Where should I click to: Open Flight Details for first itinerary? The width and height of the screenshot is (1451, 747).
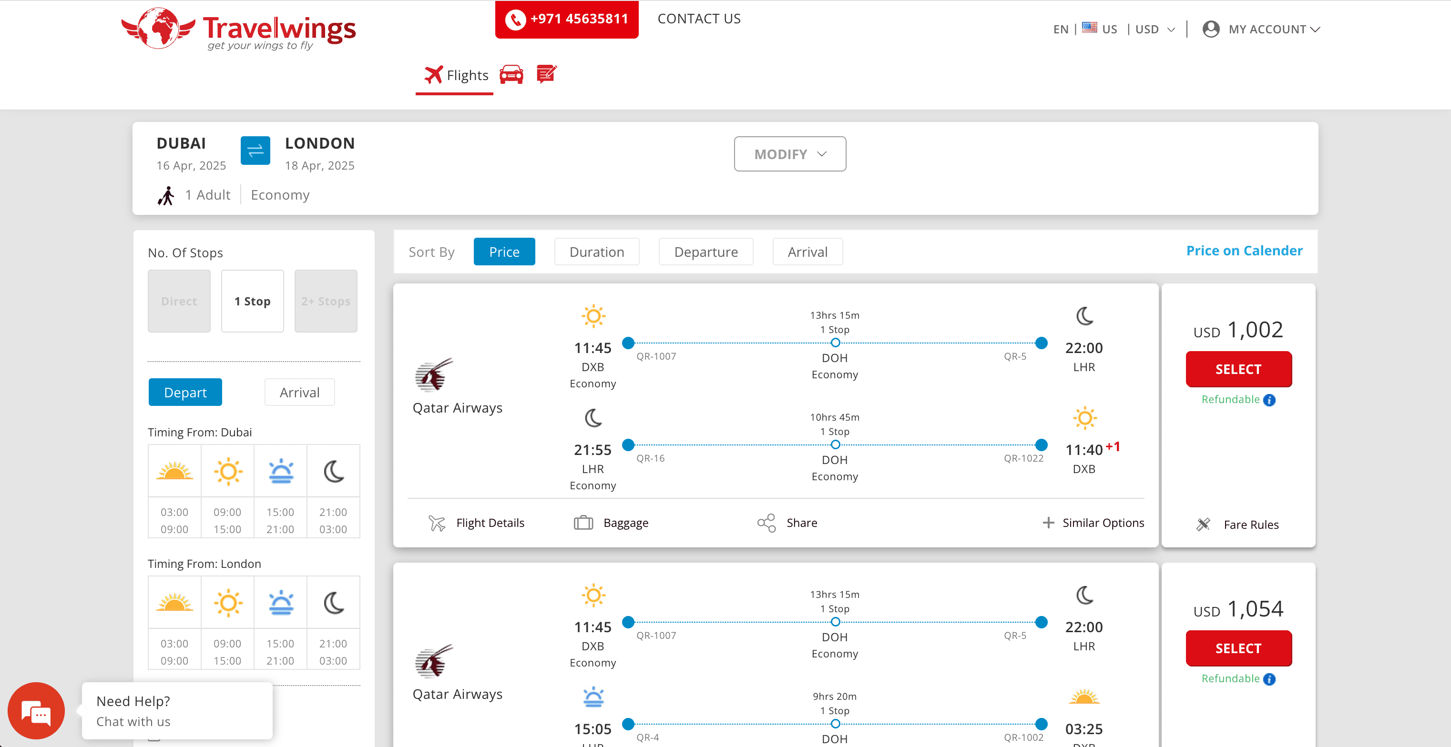pyautogui.click(x=490, y=523)
